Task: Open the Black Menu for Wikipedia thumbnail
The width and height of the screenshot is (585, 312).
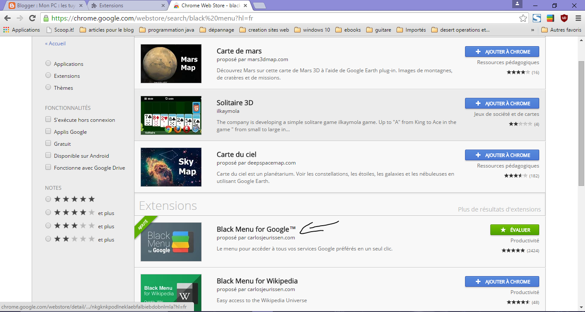Action: [171, 293]
